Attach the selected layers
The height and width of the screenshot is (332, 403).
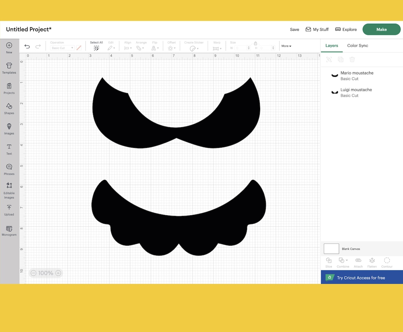[358, 262]
